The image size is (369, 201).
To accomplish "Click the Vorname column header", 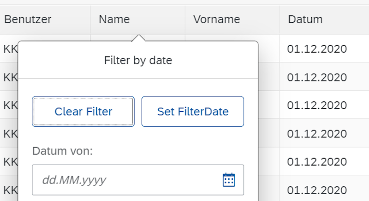I will [217, 19].
